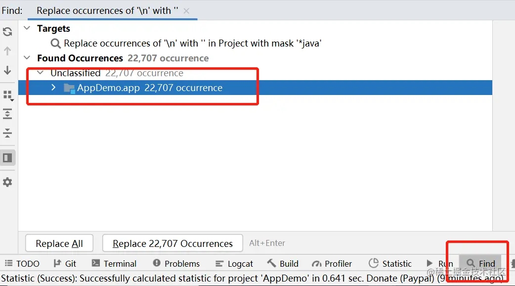Open the Terminal tool window tab

coord(114,264)
